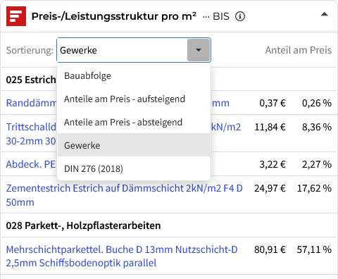Viewport: 338px width, 279px height.
Task: Click the 2,27 % share value
Action: (317, 164)
